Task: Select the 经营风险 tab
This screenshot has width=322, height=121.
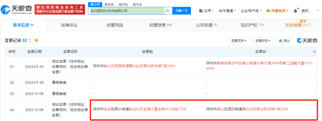Action: [x=115, y=25]
